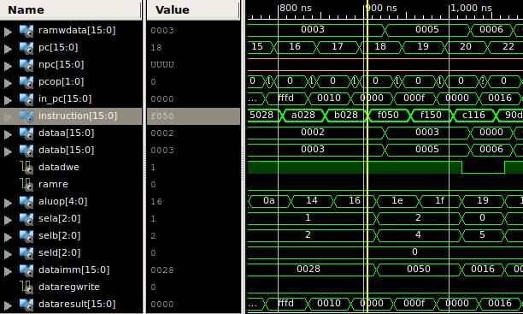
Task: Click the single-bit signal icon beside ramre
Action: tap(26, 184)
